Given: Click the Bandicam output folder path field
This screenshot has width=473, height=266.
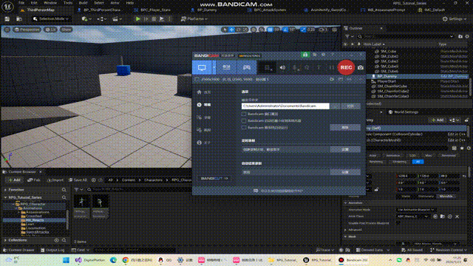Looking at the screenshot, I should pos(285,106).
